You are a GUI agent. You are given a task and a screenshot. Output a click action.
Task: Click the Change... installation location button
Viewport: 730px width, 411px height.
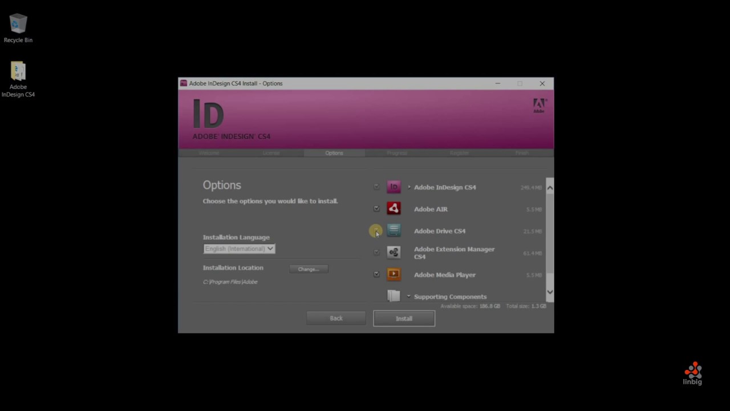coord(309,269)
